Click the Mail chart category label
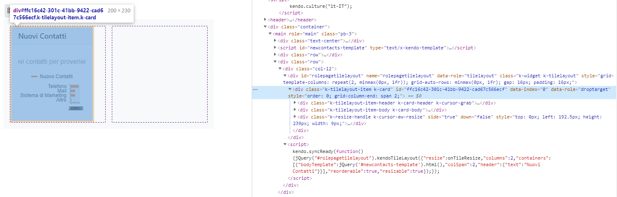The height and width of the screenshot is (197, 617). coord(62,91)
